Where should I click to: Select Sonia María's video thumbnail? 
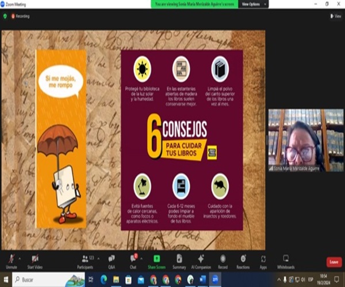tap(298, 139)
